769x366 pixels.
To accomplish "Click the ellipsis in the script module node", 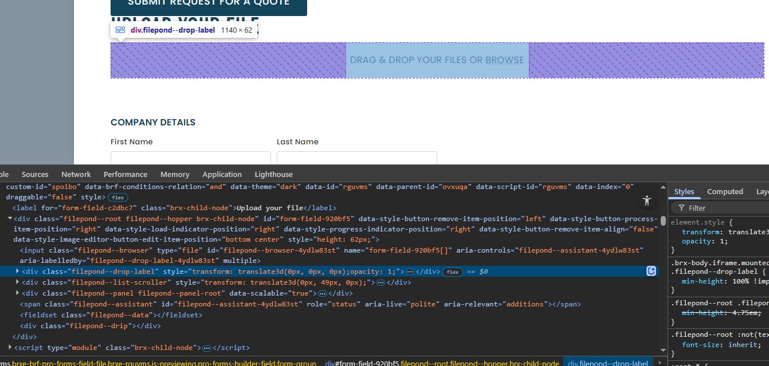I will pos(207,348).
